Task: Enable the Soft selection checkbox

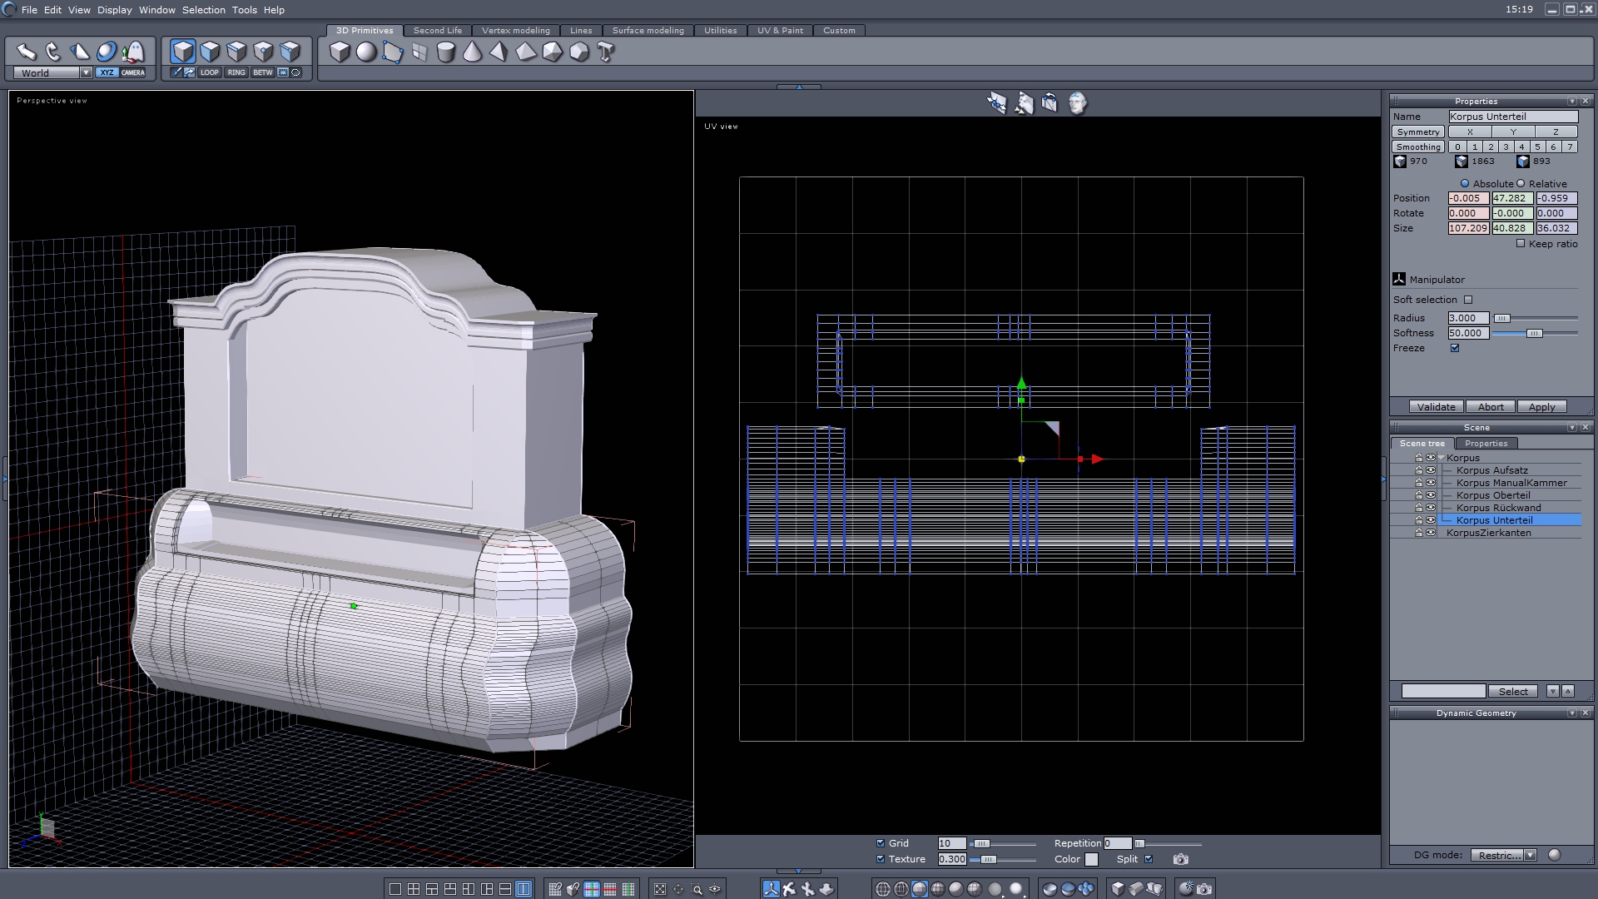Action: [1468, 300]
